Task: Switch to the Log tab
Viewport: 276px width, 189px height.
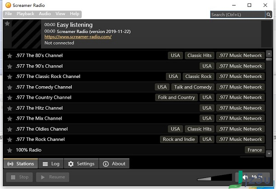Action: (x=51, y=164)
